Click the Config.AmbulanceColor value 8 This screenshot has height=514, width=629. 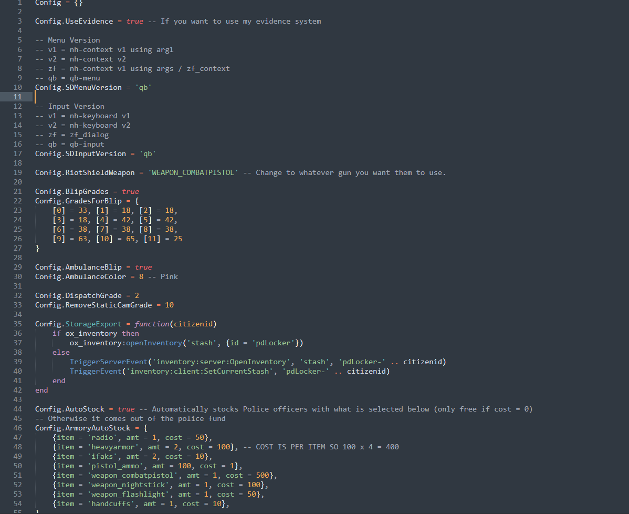click(141, 276)
